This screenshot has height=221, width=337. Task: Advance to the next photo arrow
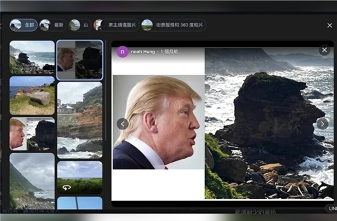pos(322,124)
